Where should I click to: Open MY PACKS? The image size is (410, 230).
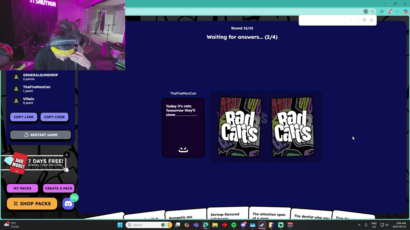(22, 188)
